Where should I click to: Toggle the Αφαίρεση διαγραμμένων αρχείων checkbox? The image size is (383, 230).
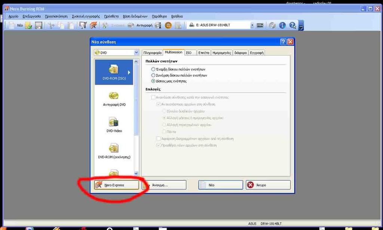coord(159,139)
